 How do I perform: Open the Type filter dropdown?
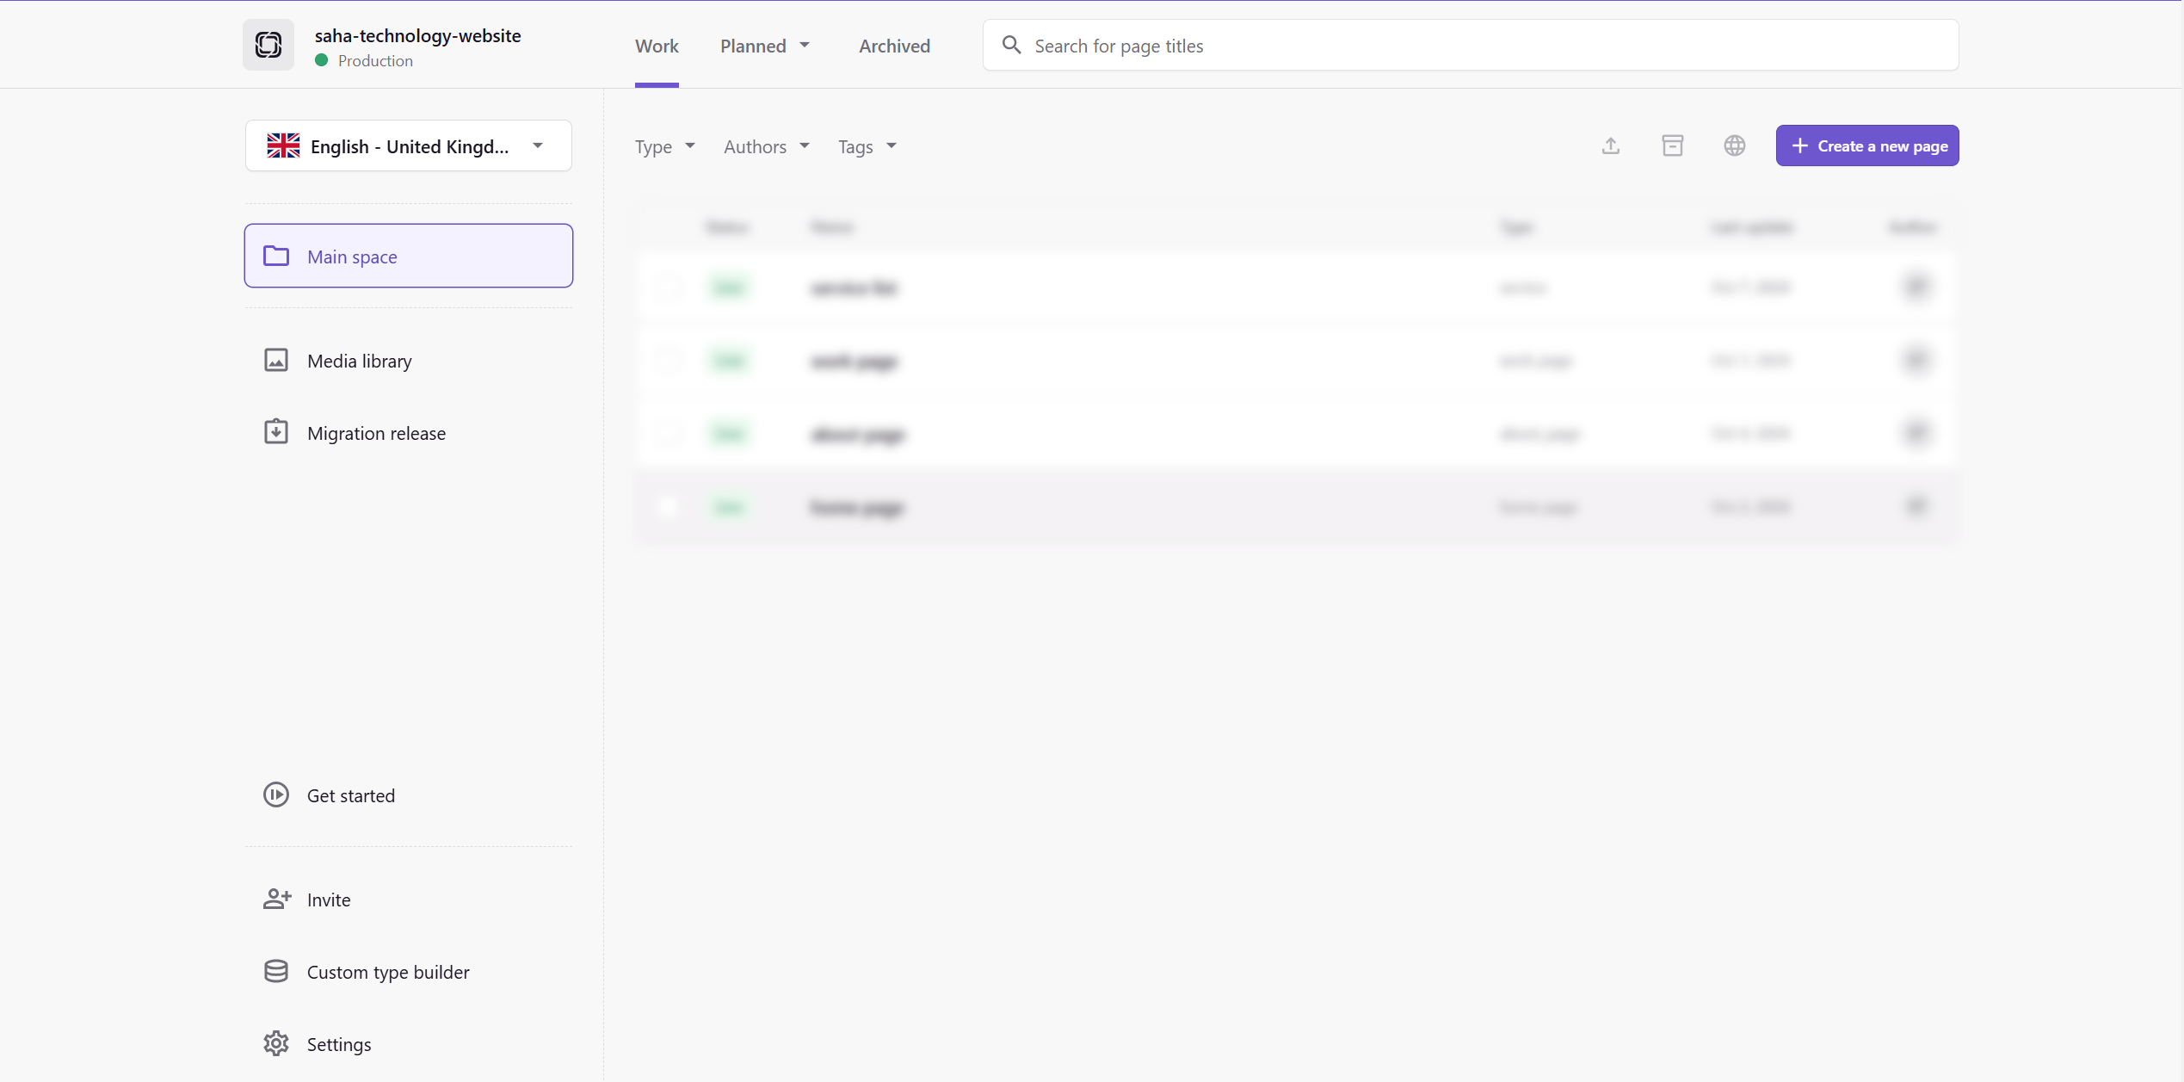(664, 146)
